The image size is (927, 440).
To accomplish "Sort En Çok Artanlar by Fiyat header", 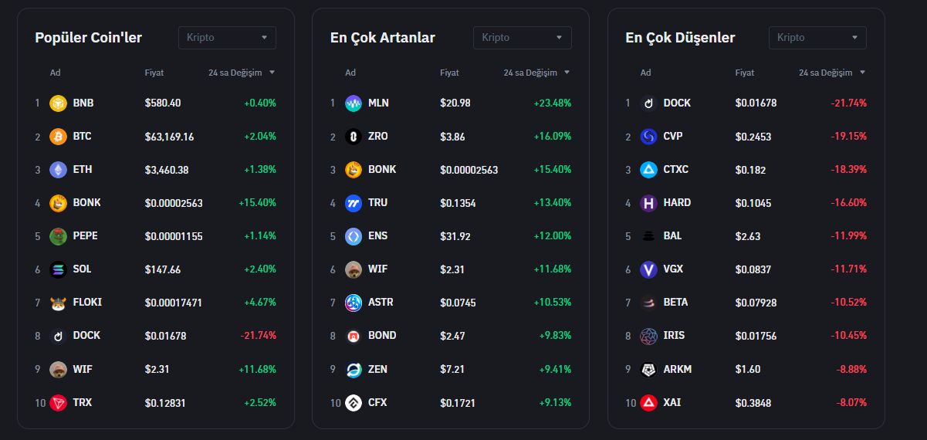I will 449,73.
